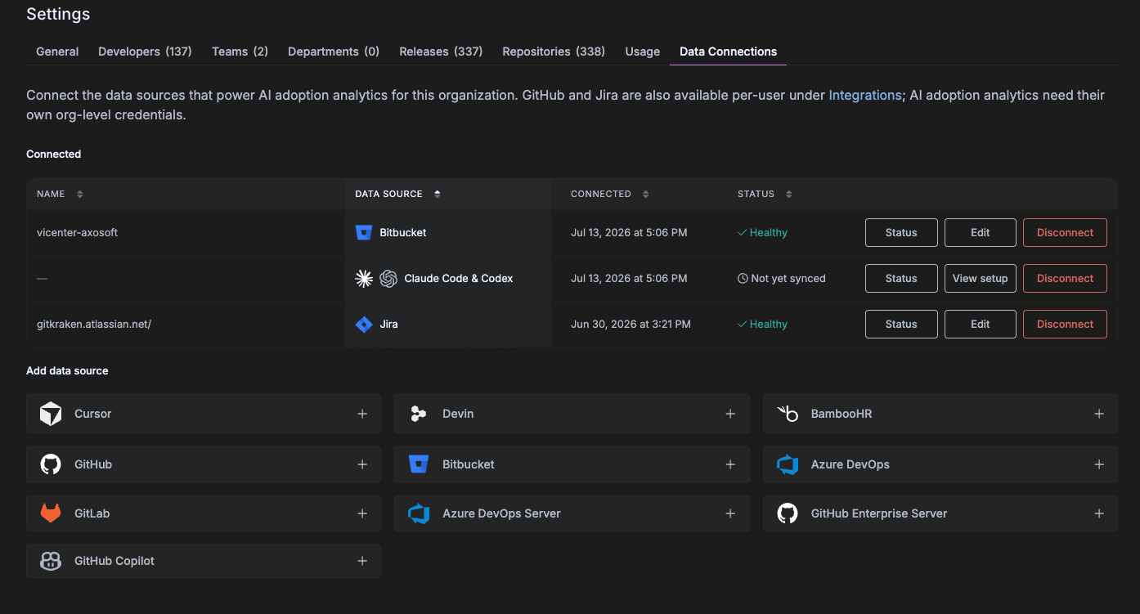Click plus icon on Cursor card
The width and height of the screenshot is (1140, 614).
(x=362, y=414)
